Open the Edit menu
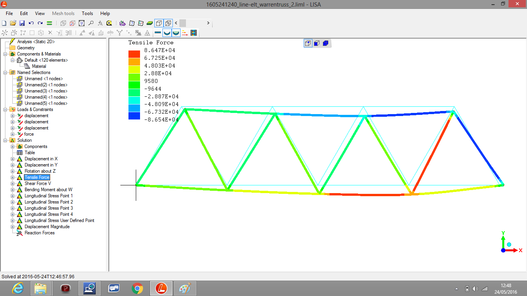Viewport: 527px width, 296px height. (24, 13)
